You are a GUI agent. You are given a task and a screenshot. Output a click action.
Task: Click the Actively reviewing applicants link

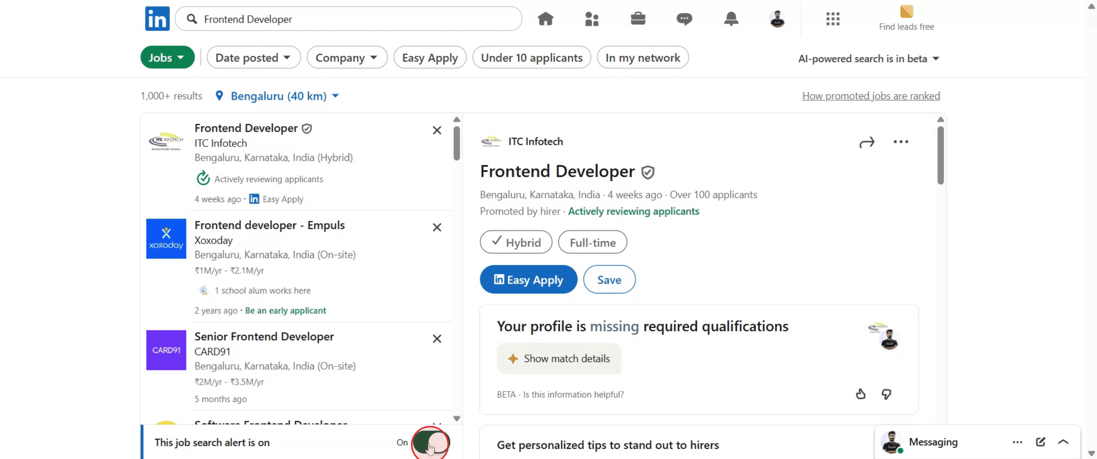pyautogui.click(x=633, y=211)
